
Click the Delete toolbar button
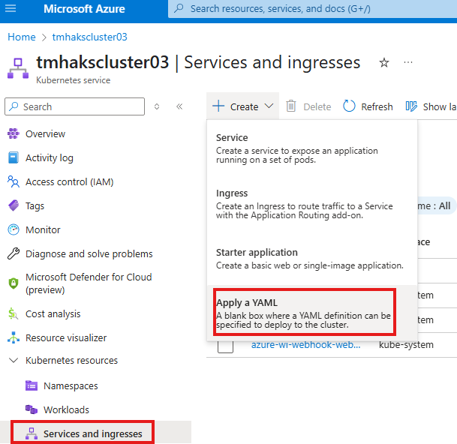[308, 106]
